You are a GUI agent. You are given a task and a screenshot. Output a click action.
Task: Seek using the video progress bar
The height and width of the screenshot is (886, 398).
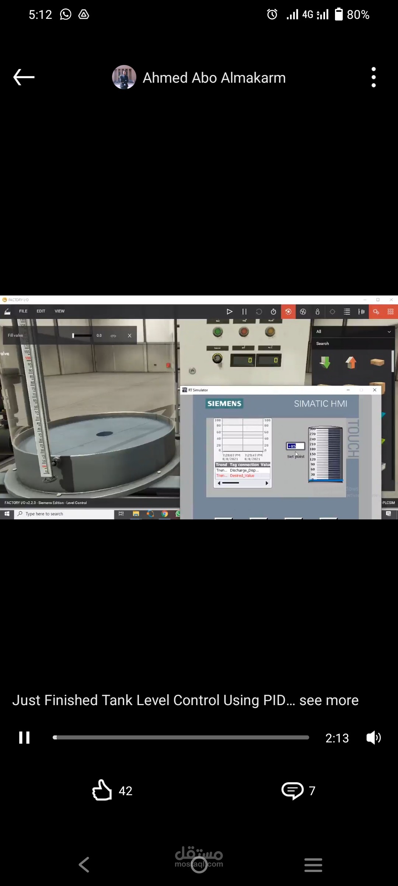point(181,737)
